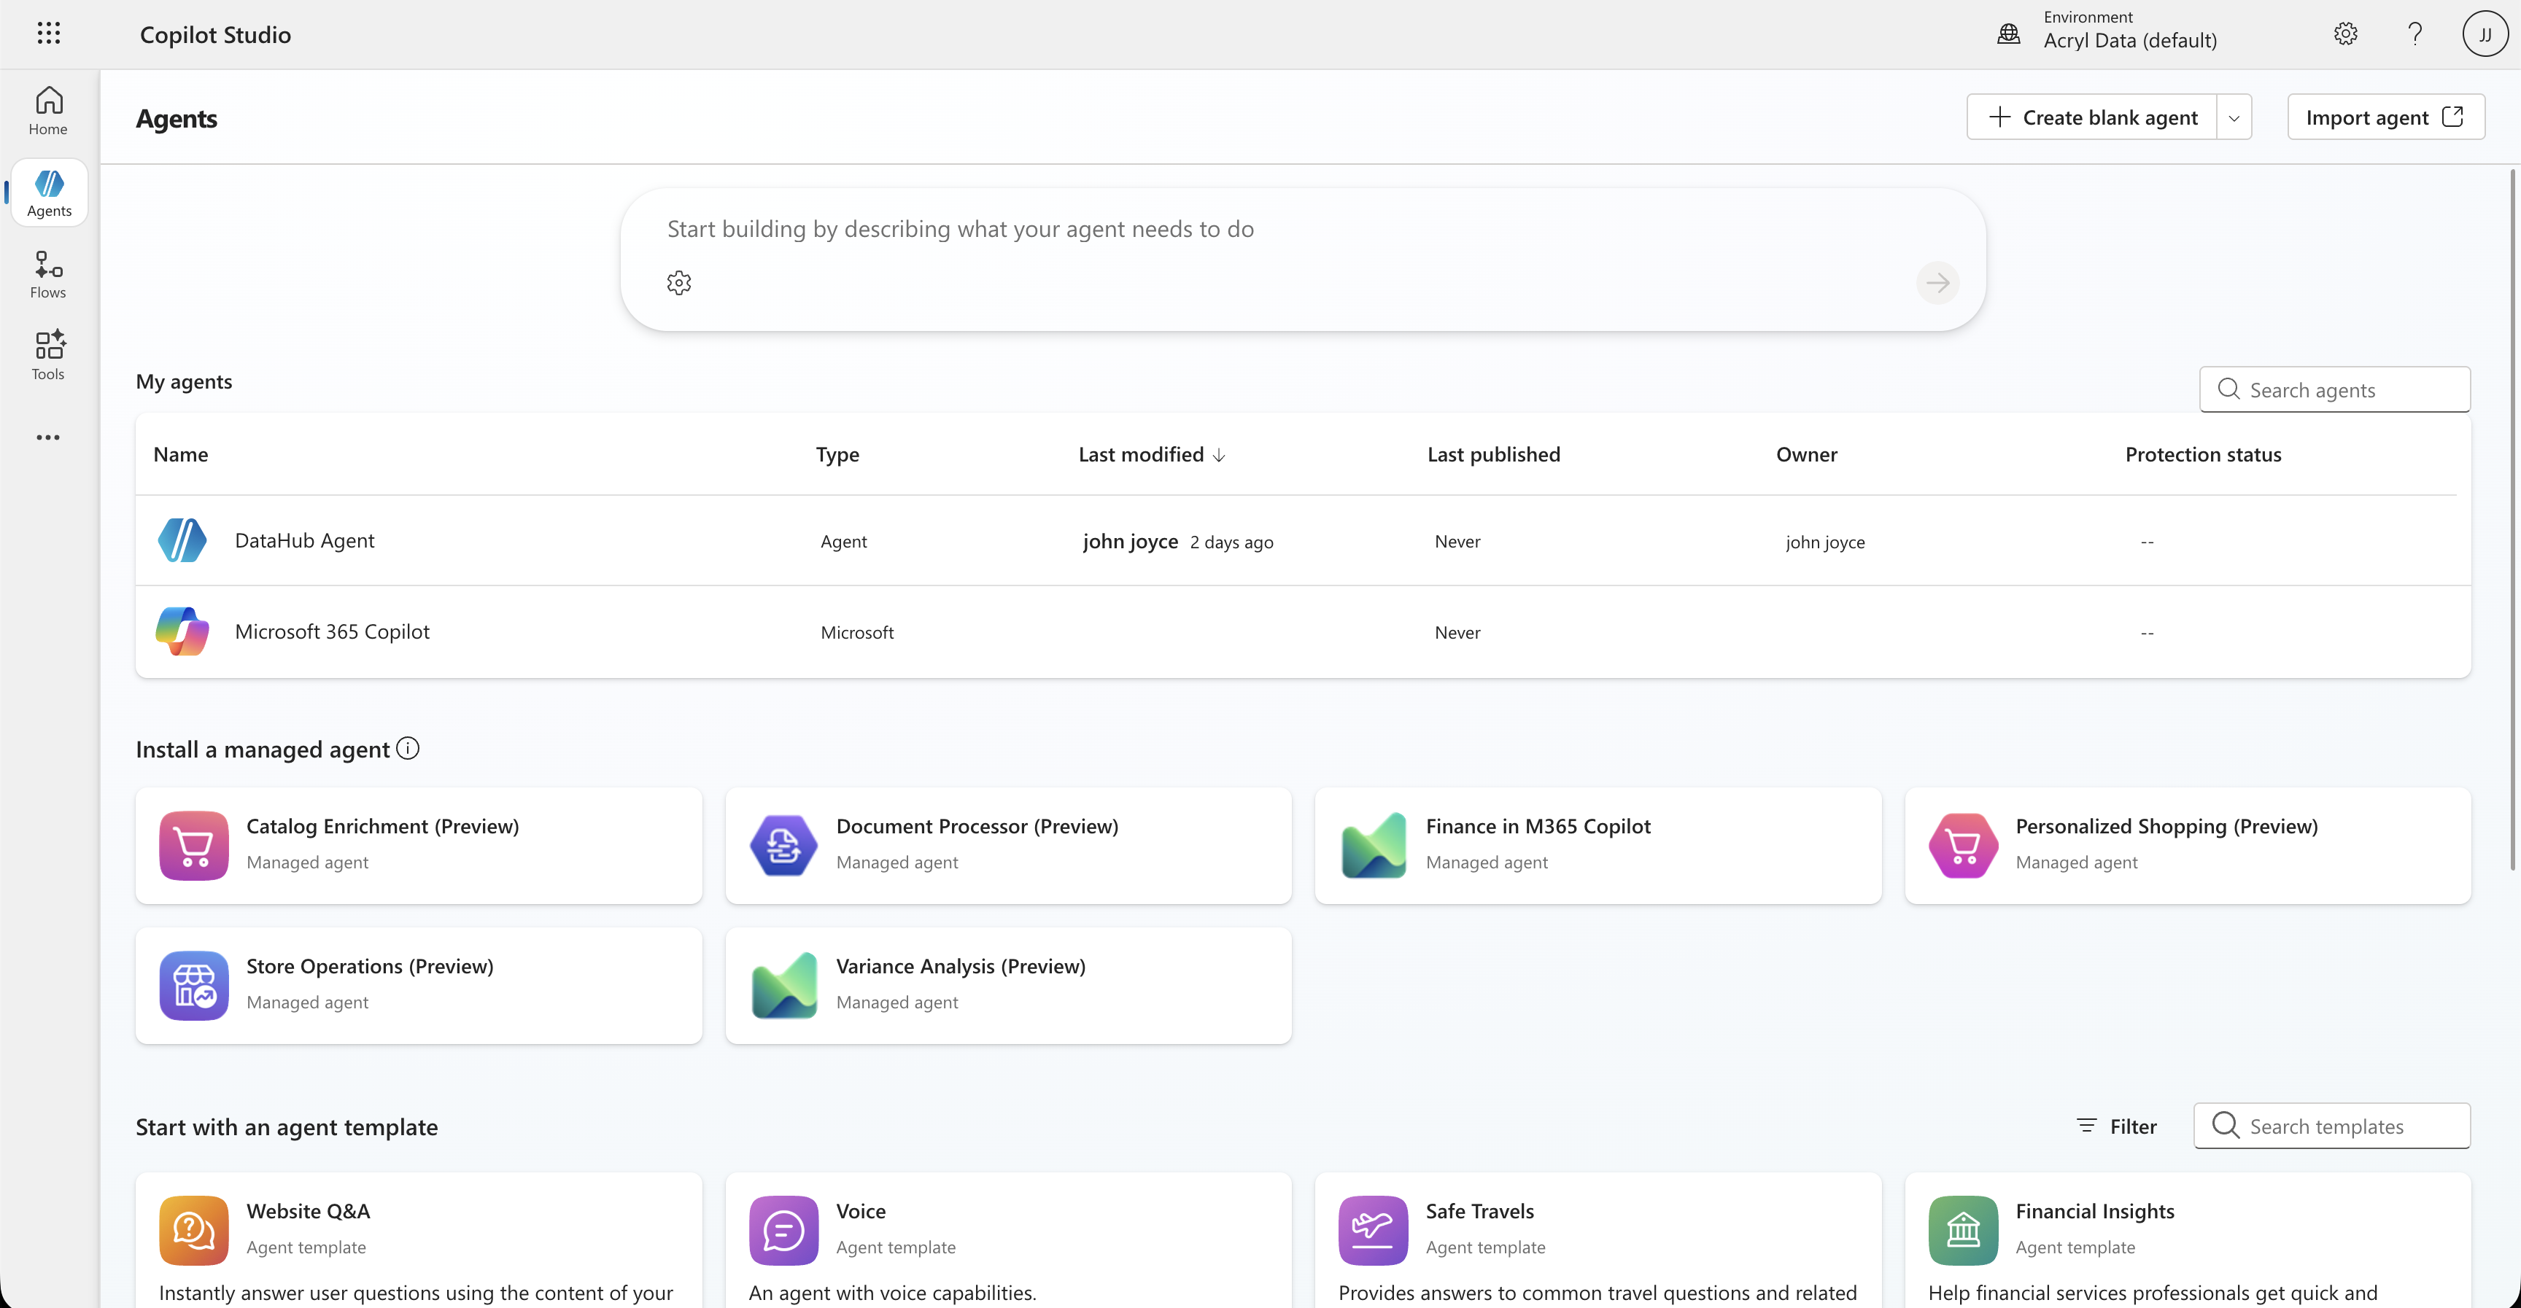Select the Finance in M365 Copilot card
Image resolution: width=2521 pixels, height=1308 pixels.
(x=1598, y=845)
